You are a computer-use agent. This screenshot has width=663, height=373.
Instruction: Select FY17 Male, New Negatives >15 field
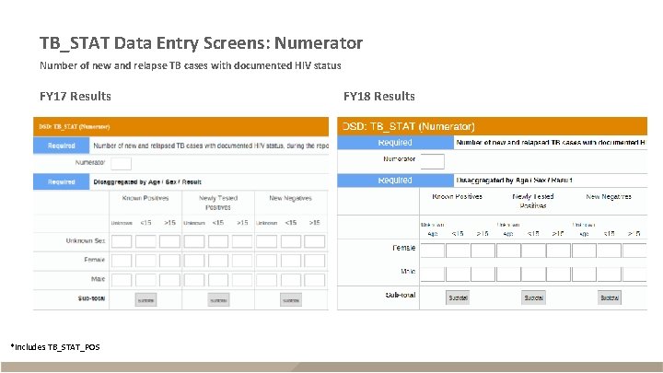pyautogui.click(x=315, y=280)
